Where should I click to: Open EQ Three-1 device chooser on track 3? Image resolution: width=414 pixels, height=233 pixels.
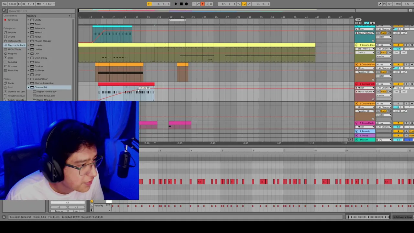tap(365, 49)
